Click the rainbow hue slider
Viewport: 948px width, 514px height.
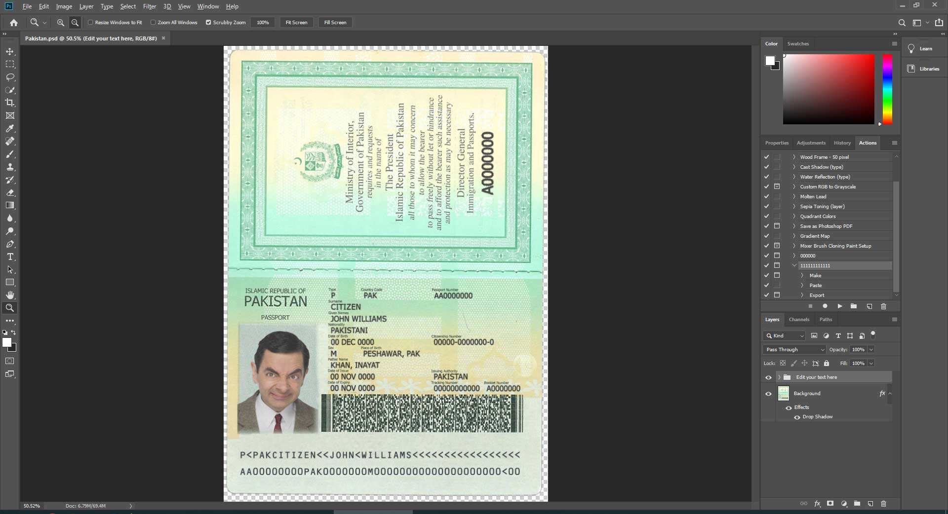point(887,89)
